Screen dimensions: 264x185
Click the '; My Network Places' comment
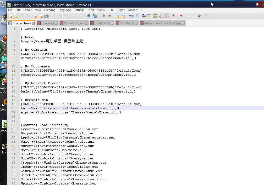click(41, 83)
